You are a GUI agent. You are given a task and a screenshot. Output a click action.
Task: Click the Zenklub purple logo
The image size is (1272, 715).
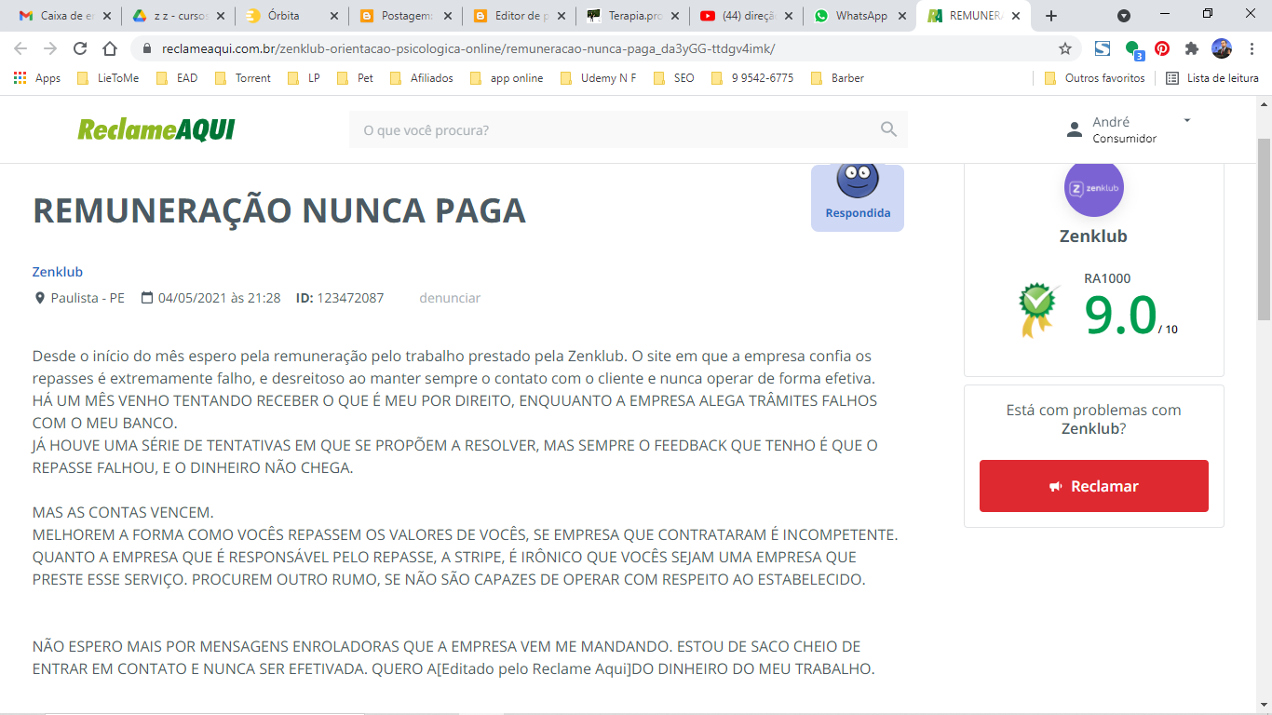[x=1094, y=188]
